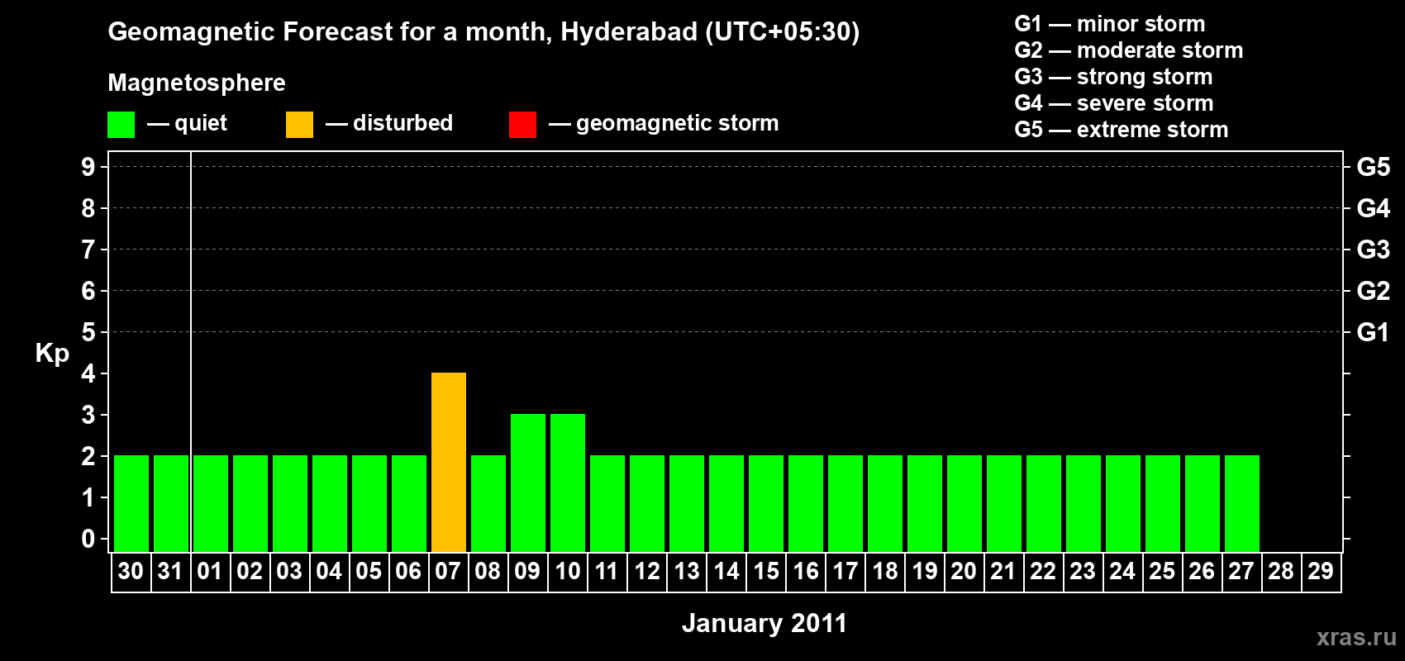1405x661 pixels.
Task: Select the green bar for day 27
Action: tap(1242, 503)
